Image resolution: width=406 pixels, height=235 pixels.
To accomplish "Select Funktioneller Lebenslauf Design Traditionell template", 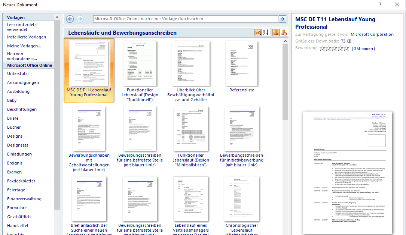I will coord(140,70).
